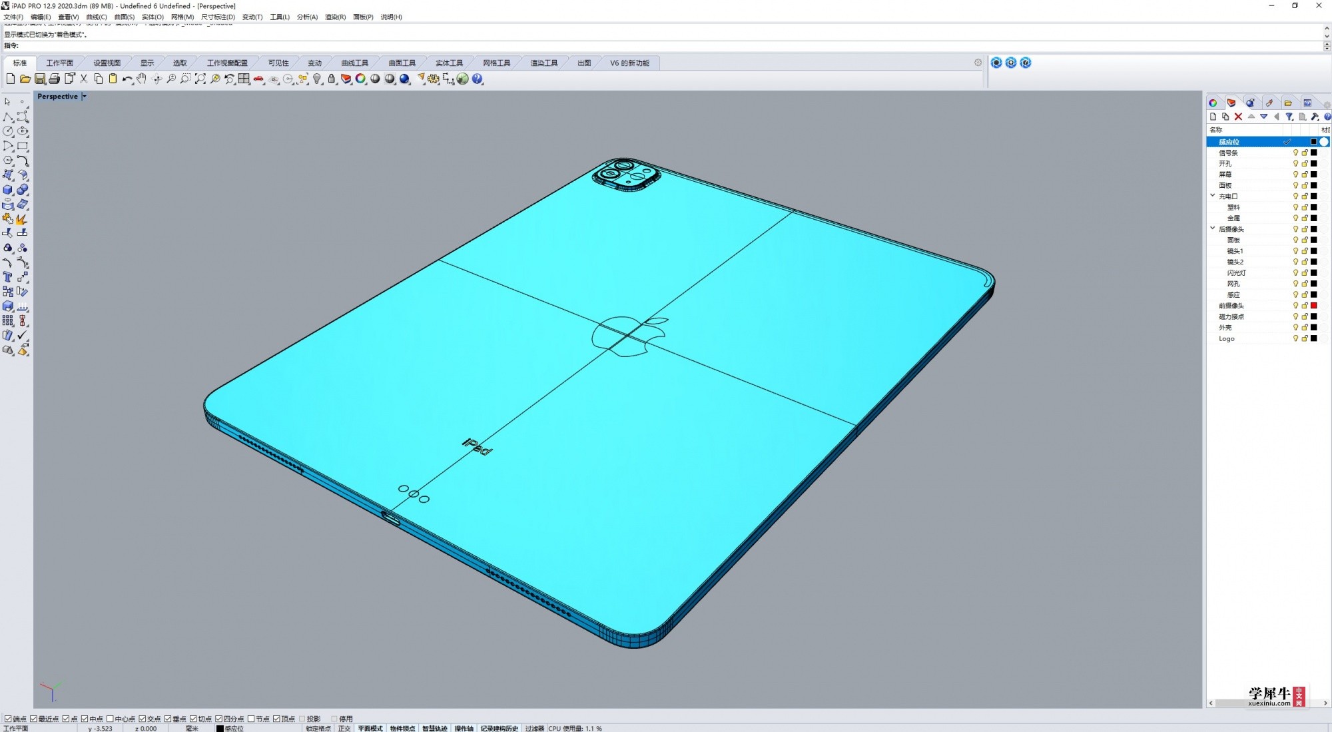The image size is (1332, 732).
Task: Select the Polyline tool in left sidebar
Action: 8,117
